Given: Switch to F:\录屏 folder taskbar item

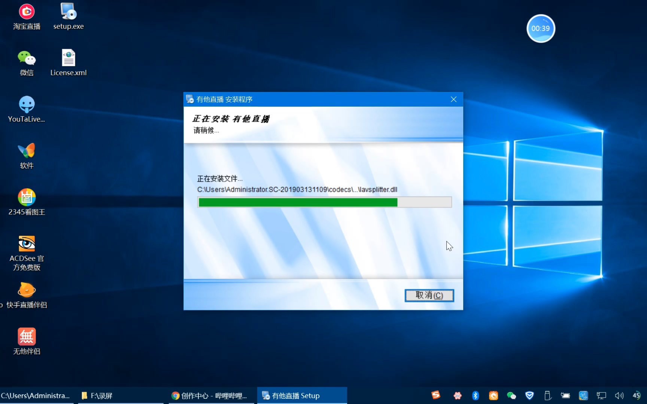Looking at the screenshot, I should [121, 395].
